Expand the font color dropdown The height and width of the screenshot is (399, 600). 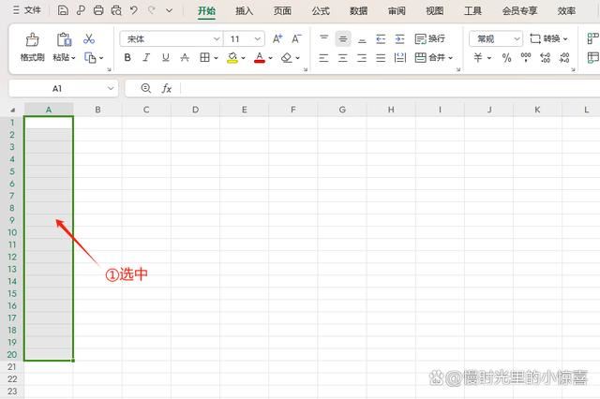(x=271, y=58)
